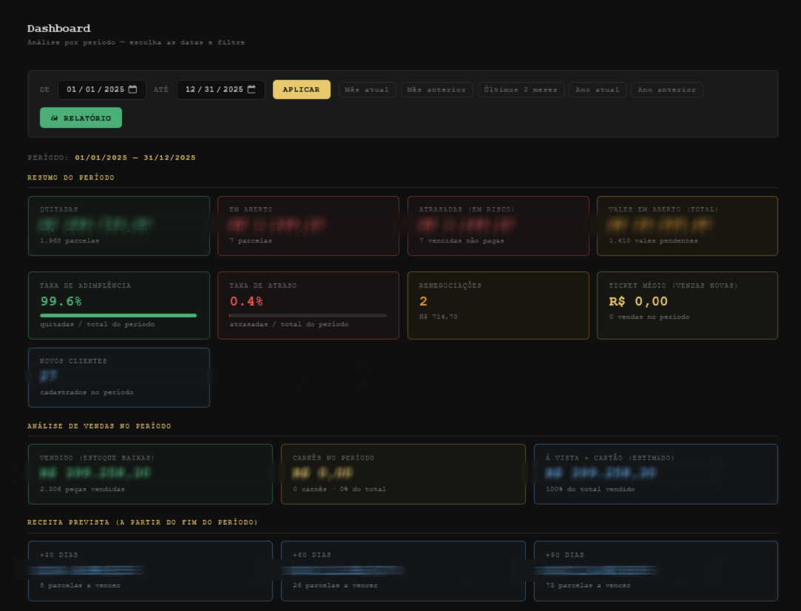Click the Vales Em Aberto (Total) card
Viewport: 801px width, 611px height.
pyautogui.click(x=688, y=226)
